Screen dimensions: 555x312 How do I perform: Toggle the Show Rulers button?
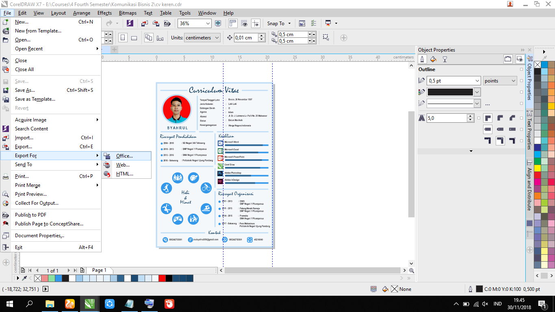(233, 24)
